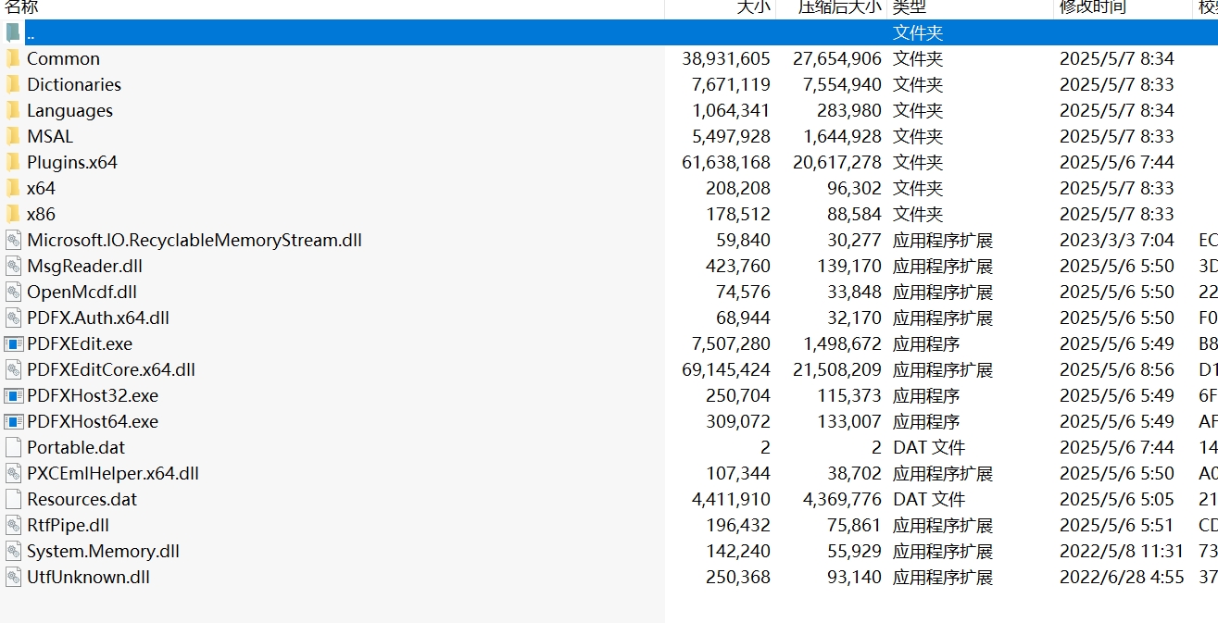
Task: Select the Languages folder name
Action: [69, 110]
